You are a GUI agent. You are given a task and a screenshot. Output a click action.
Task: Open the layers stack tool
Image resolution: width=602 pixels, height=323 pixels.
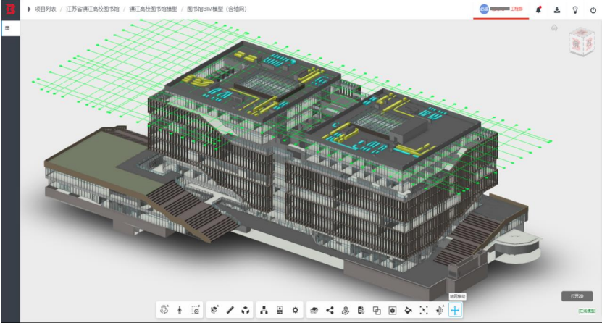pyautogui.click(x=314, y=310)
